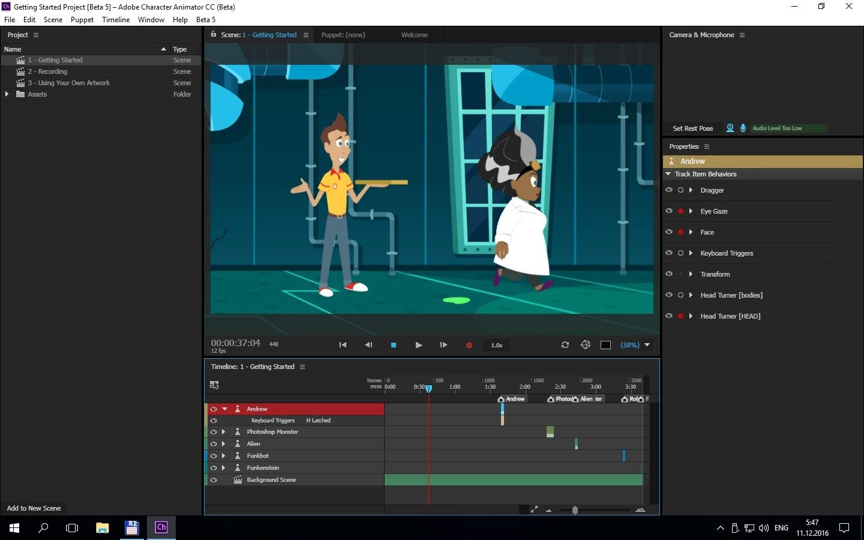Screen dimensions: 864x540
Task: Toggle the timeline track-select icon
Action: point(214,385)
